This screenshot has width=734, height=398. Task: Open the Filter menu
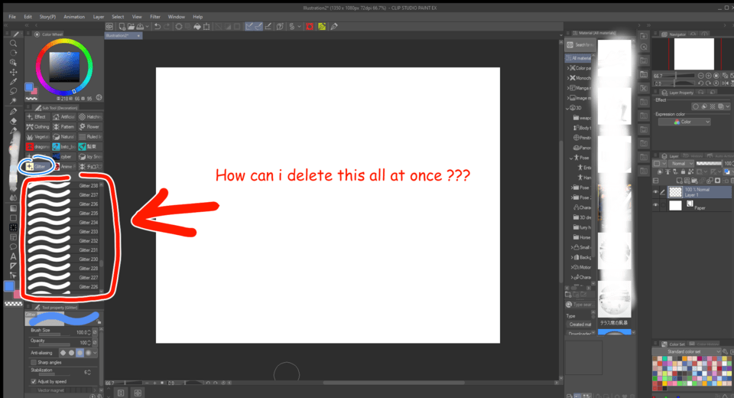click(155, 17)
